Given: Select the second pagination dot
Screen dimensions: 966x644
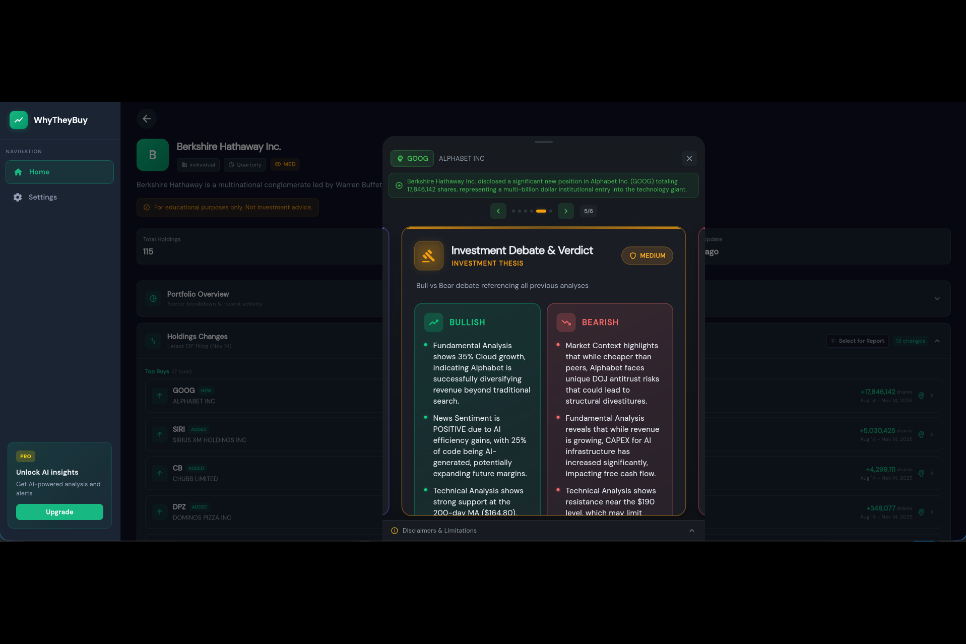Looking at the screenshot, I should click(520, 211).
